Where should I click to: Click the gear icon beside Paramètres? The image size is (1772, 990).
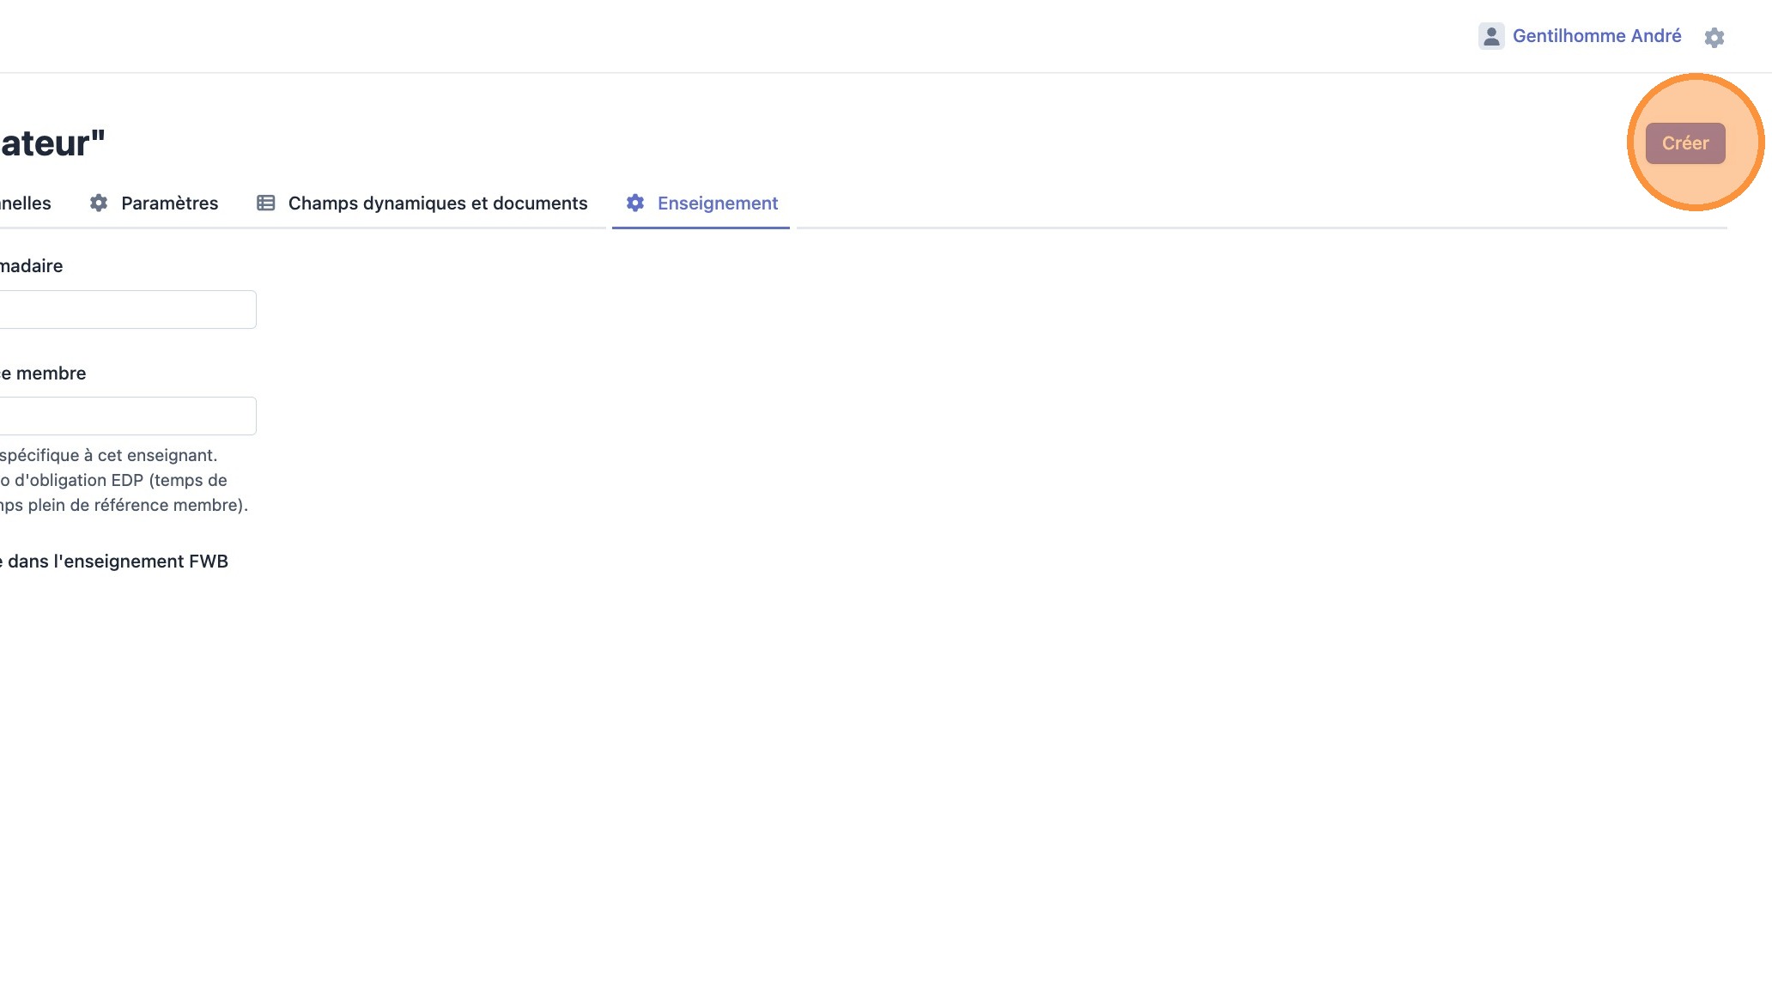tap(99, 203)
